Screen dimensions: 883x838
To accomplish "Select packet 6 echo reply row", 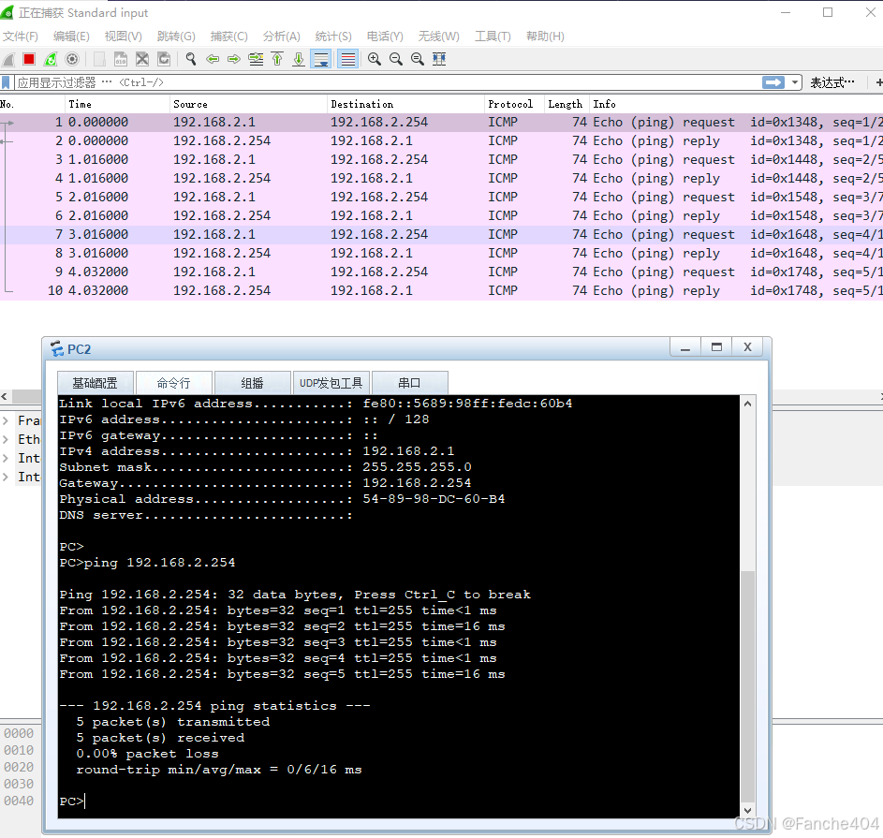I will pos(442,215).
